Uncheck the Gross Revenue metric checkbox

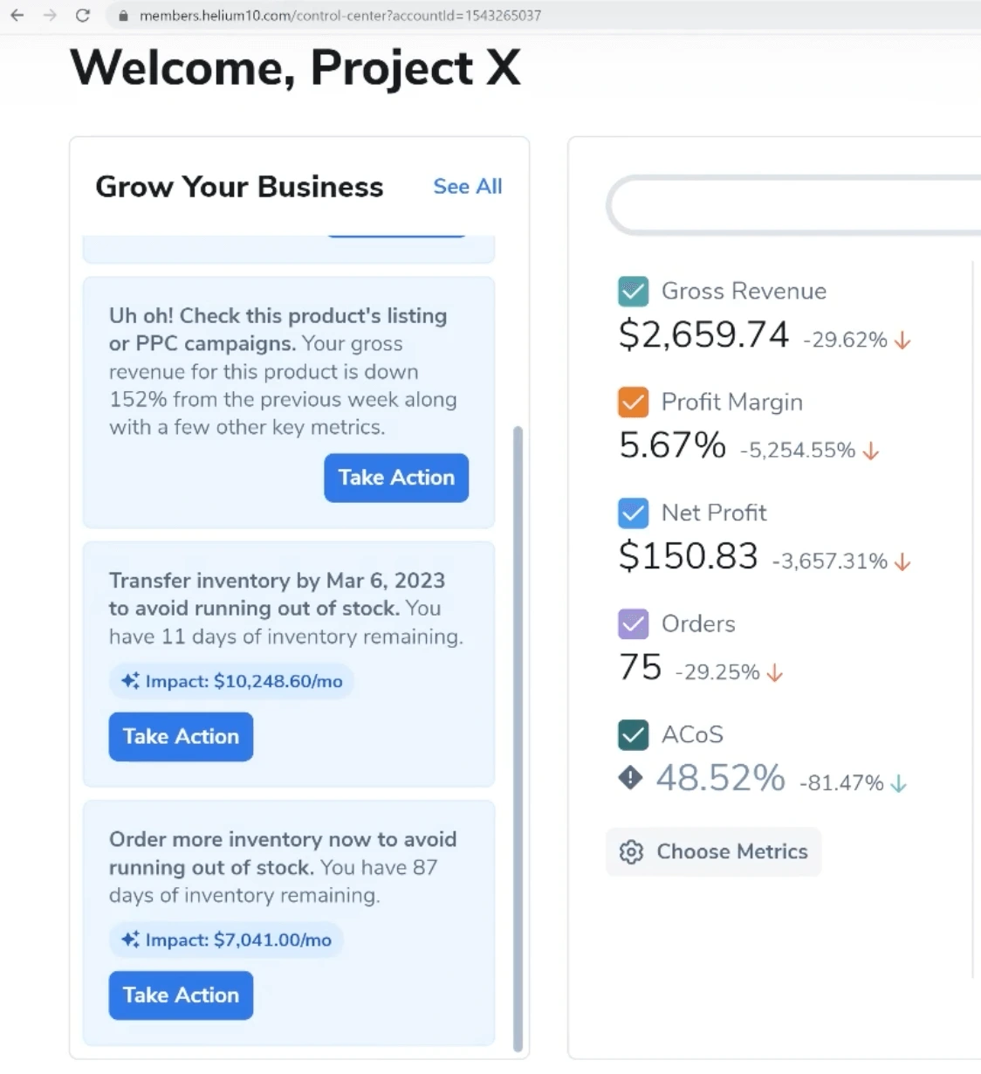(632, 291)
